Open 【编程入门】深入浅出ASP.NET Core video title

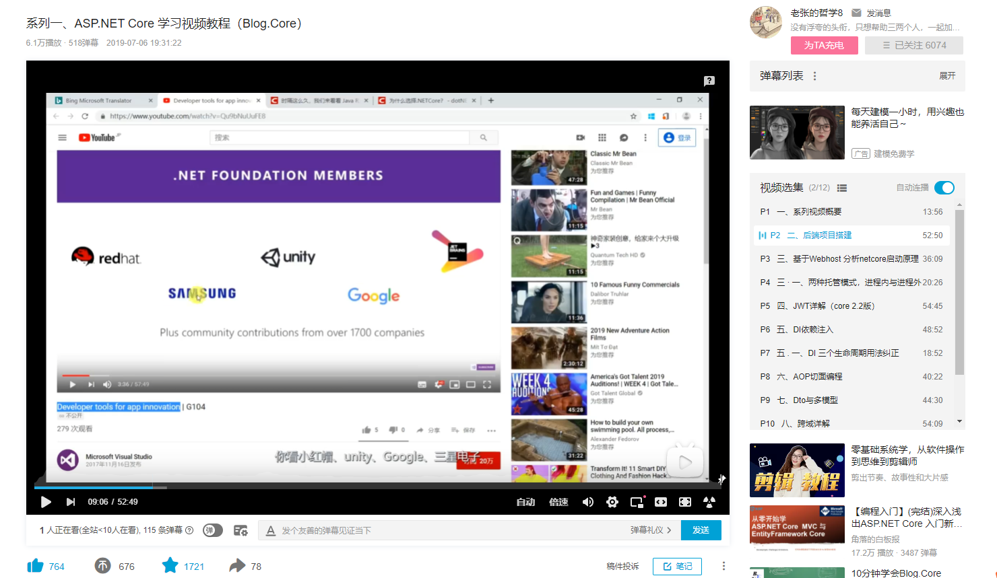point(907,517)
